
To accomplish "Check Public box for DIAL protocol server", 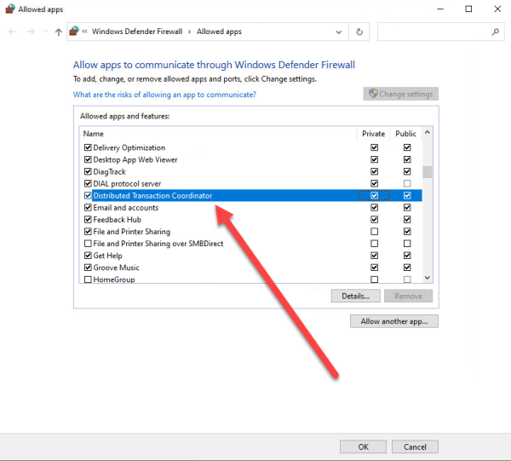I will (x=407, y=184).
